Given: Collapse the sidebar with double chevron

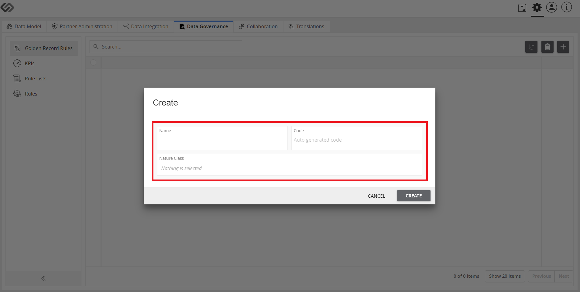Looking at the screenshot, I should click(x=43, y=278).
